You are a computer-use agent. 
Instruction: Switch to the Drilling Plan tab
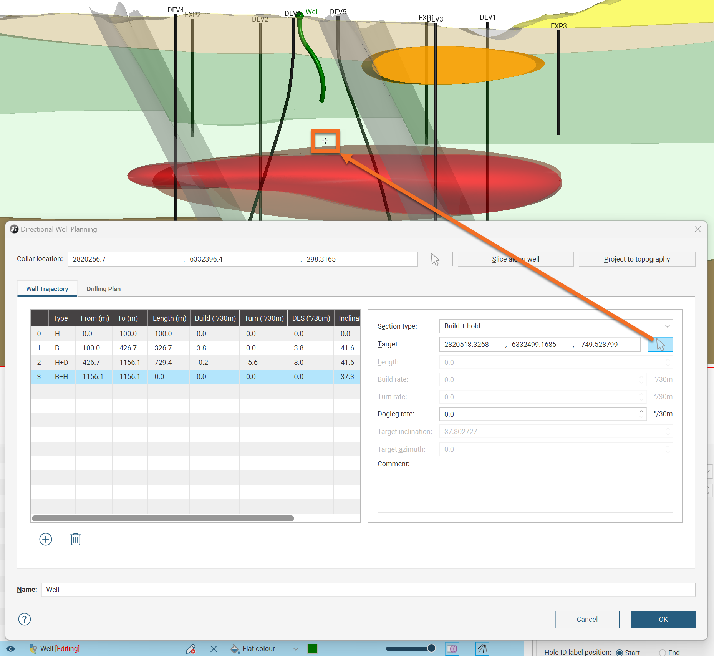pyautogui.click(x=103, y=289)
